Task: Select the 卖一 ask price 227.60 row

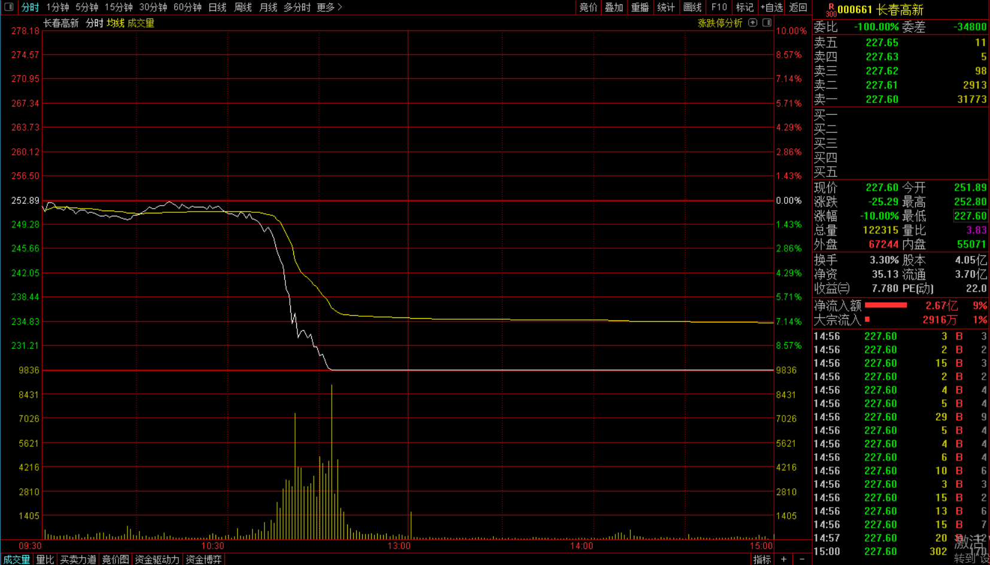Action: (x=900, y=99)
